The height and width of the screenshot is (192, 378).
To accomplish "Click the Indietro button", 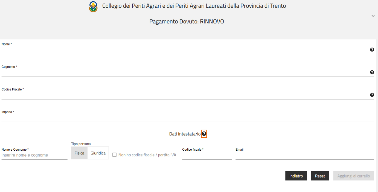I will 296,176.
